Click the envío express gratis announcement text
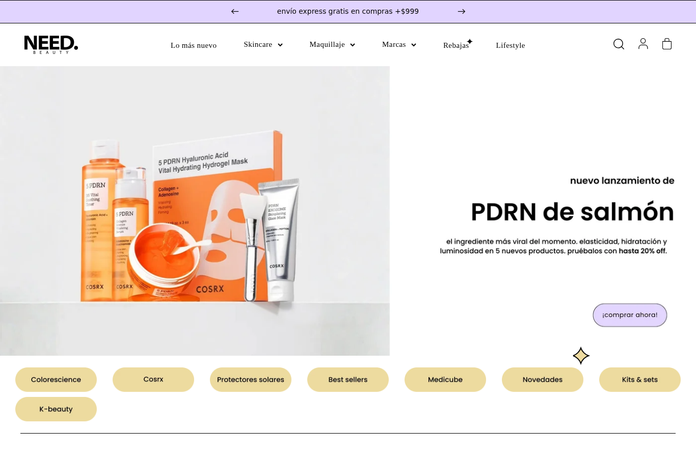 (x=348, y=11)
